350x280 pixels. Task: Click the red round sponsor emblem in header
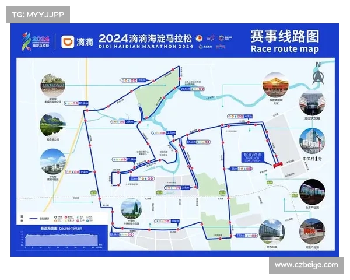tap(199, 38)
